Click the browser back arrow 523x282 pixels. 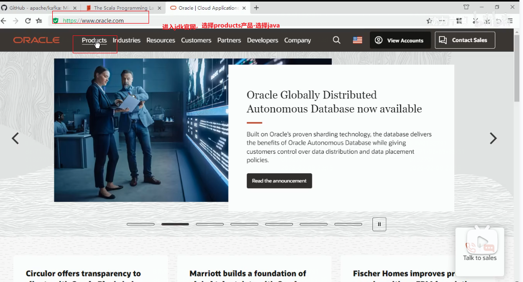4,21
